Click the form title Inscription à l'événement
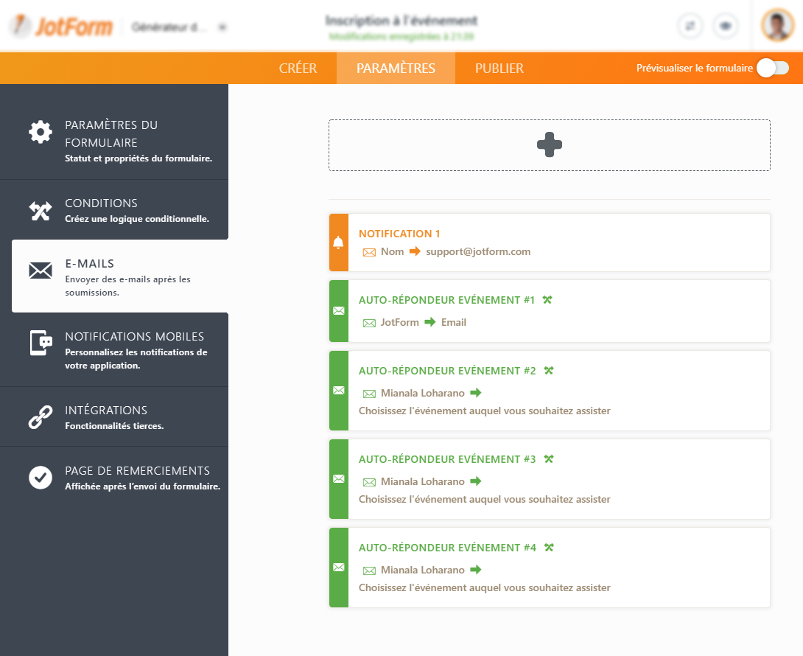The width and height of the screenshot is (803, 656). tap(401, 21)
